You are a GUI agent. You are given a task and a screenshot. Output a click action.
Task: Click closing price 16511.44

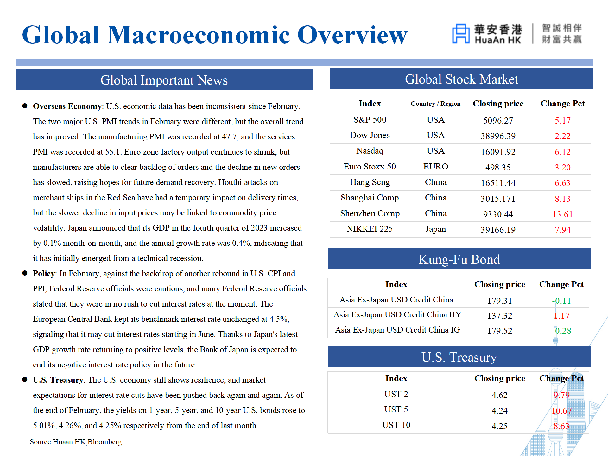tap(498, 183)
